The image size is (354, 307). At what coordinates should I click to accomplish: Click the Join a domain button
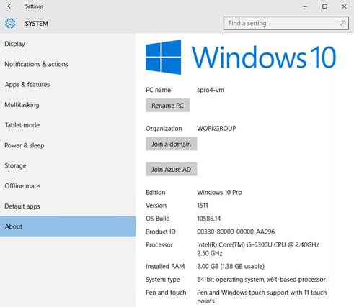click(x=172, y=144)
